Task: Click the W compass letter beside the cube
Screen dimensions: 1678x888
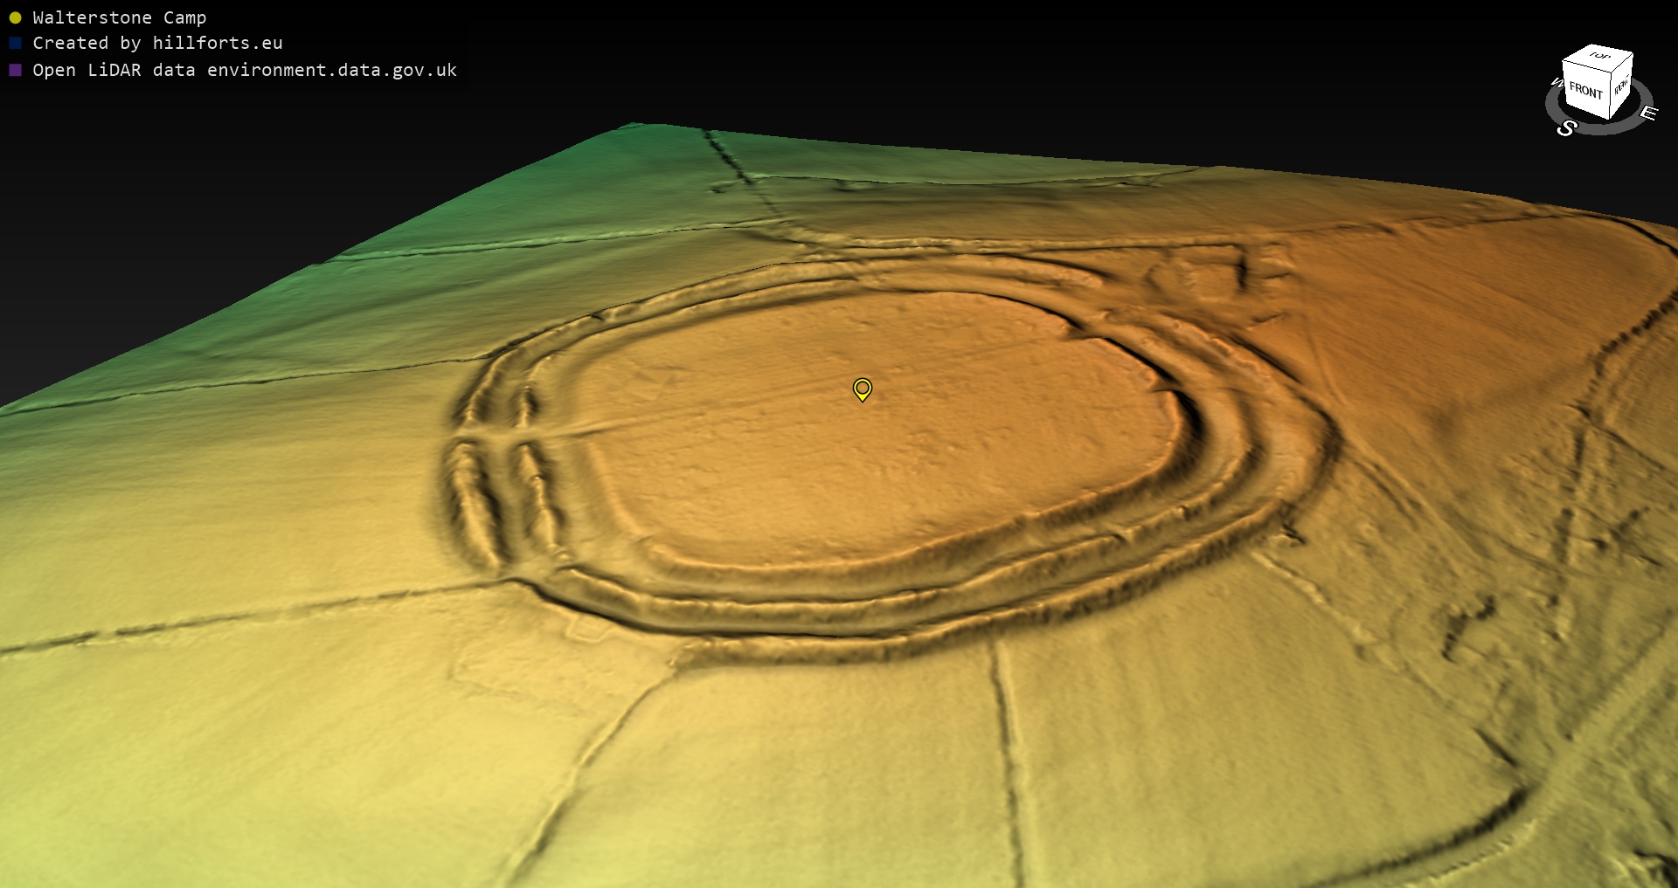Action: pos(1556,83)
